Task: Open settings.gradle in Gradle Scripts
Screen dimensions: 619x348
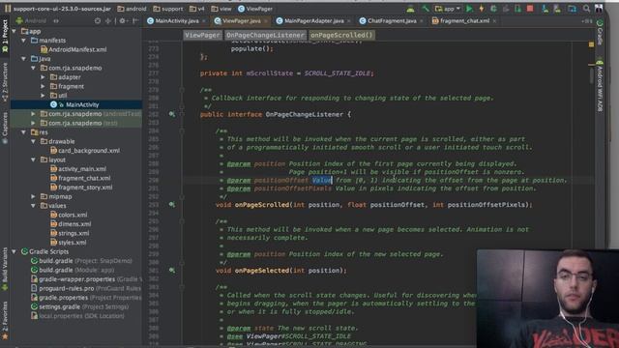Action: (x=79, y=306)
